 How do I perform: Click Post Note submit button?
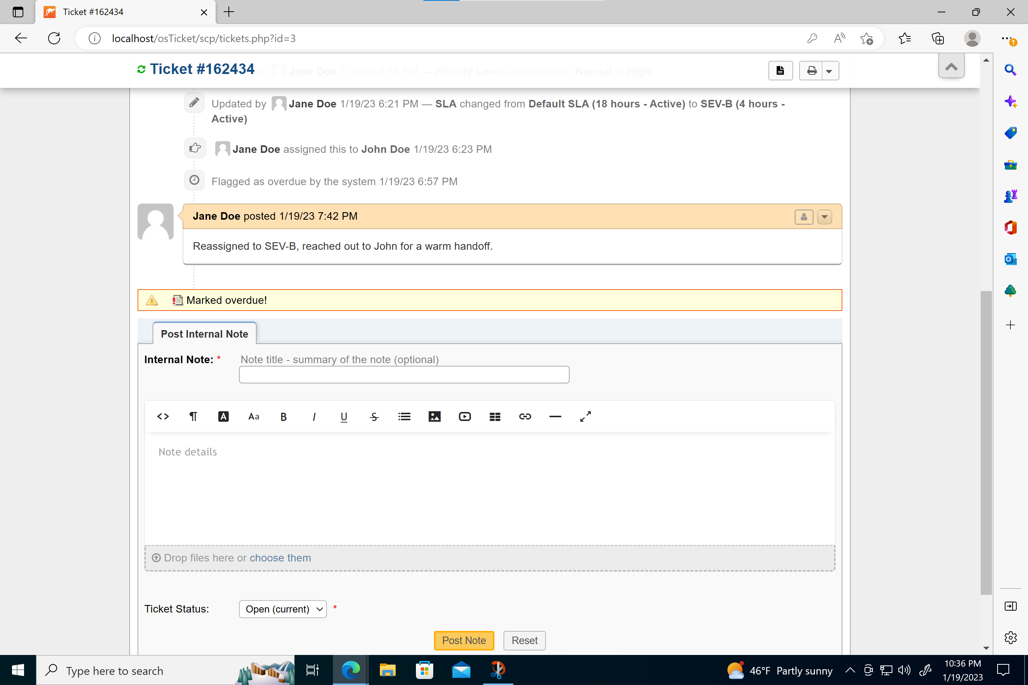click(x=463, y=641)
